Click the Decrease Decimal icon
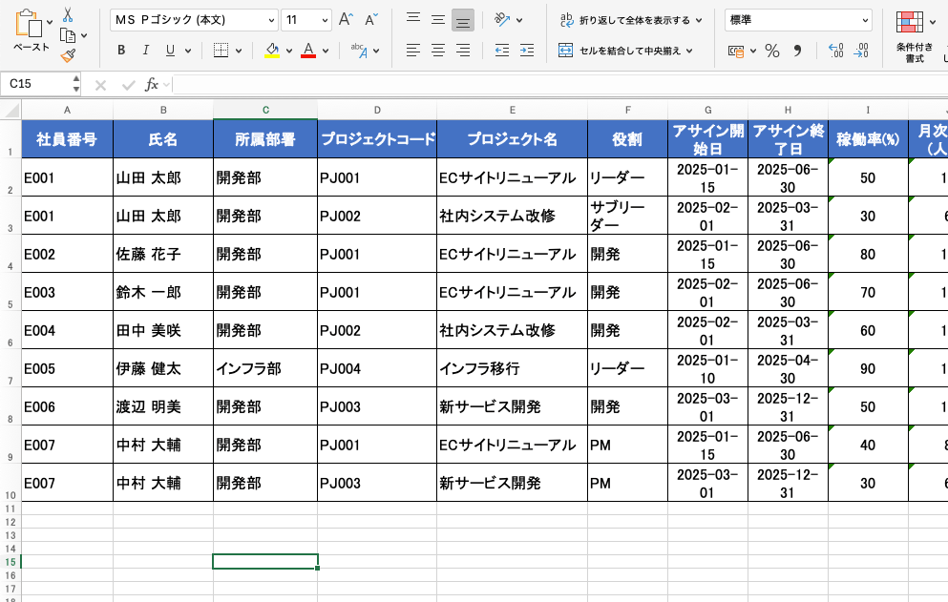Screen dimensions: 948x602 (860, 51)
